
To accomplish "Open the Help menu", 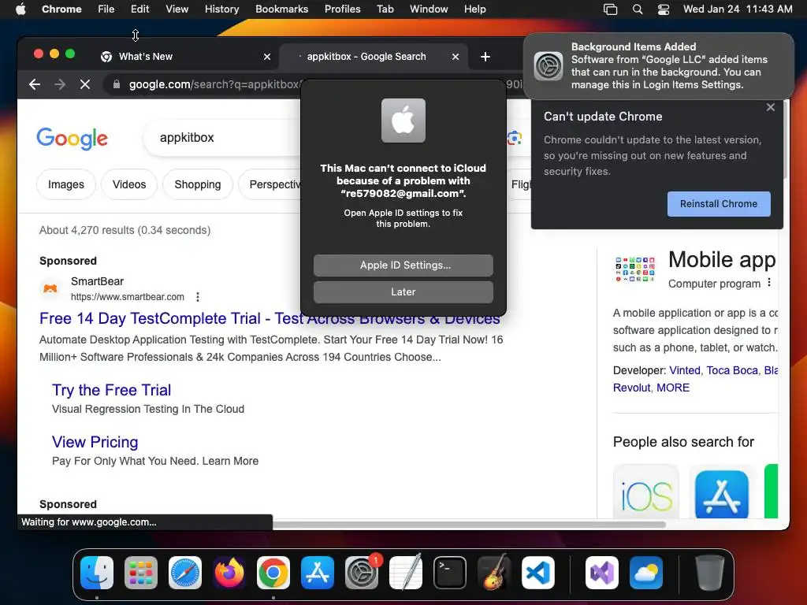I will (x=474, y=9).
